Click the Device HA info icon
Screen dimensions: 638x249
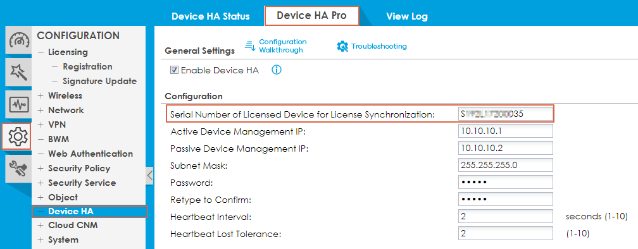click(276, 70)
